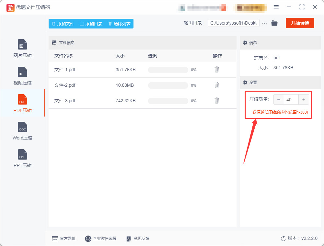Screen dimensions: 324x246
Task: Go to PPT压缩 compression
Action: (x=22, y=158)
